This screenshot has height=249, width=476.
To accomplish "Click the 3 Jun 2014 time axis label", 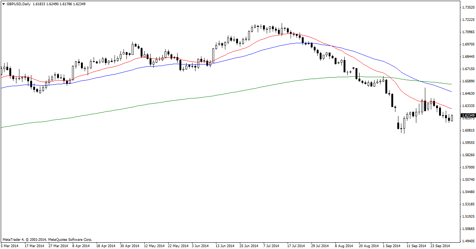I will coord(200,246).
